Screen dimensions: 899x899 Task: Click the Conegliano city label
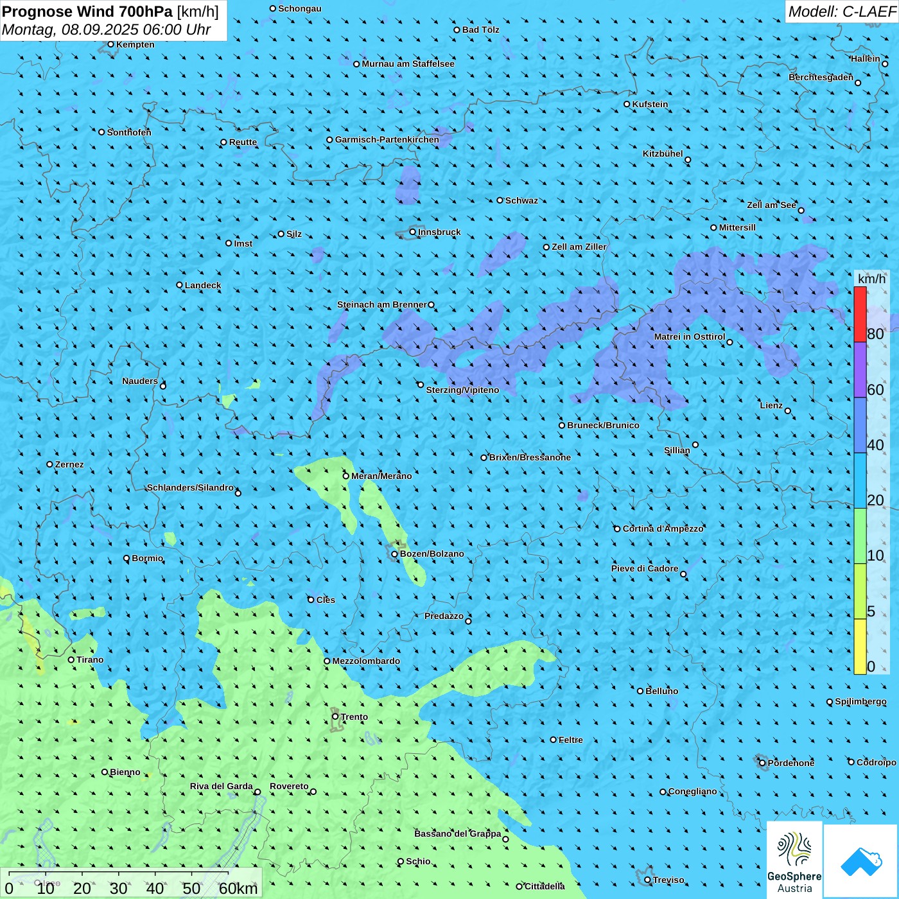(693, 791)
